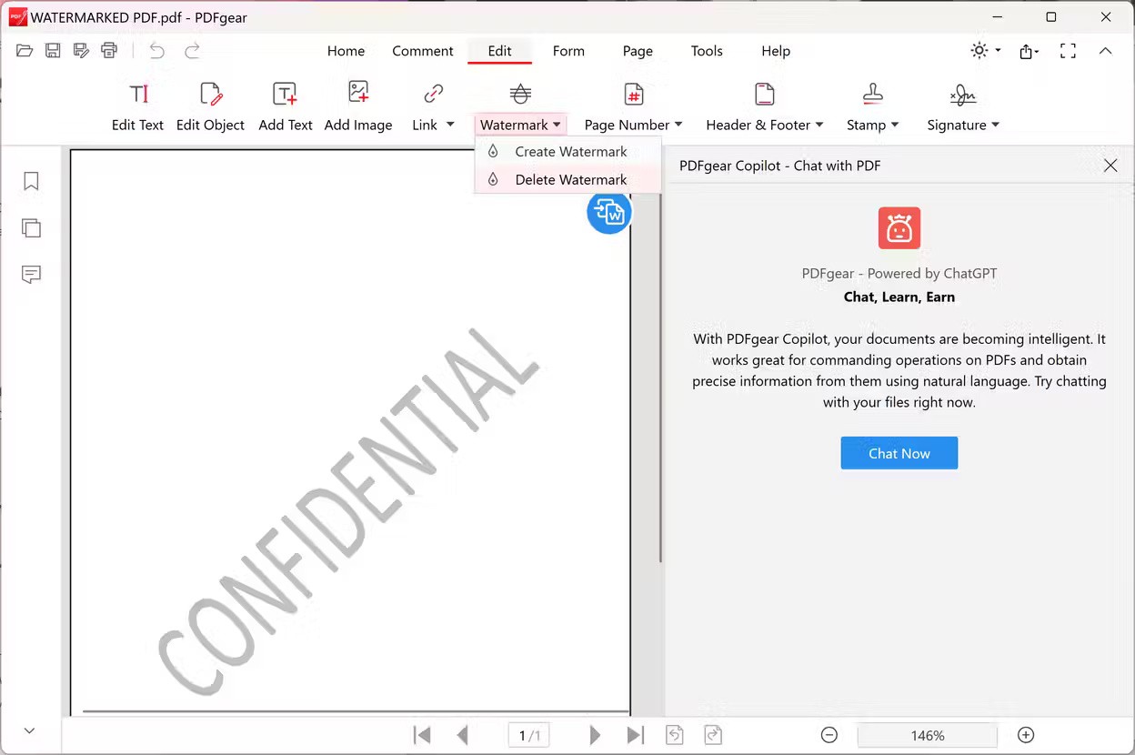The image size is (1135, 755).
Task: Enter full screen mode
Action: tap(1068, 51)
